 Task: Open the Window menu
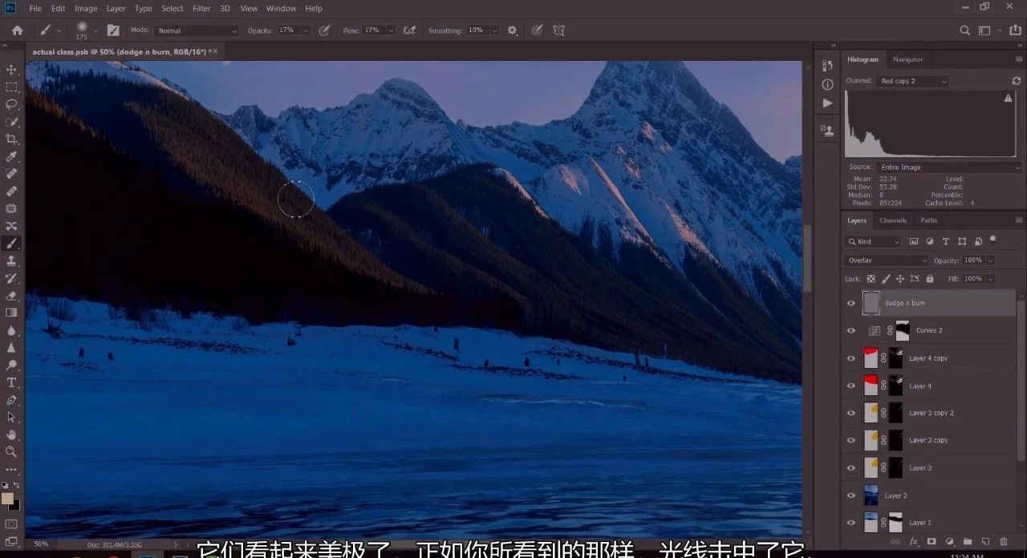(281, 8)
